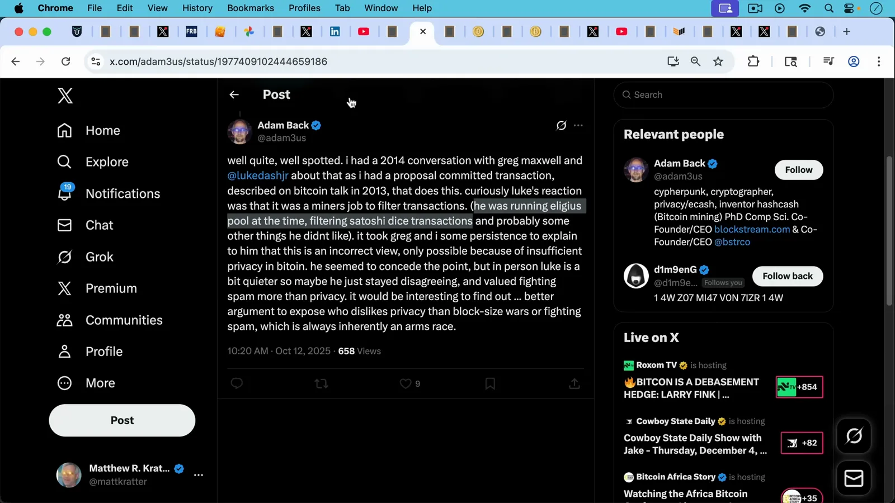Go to Home in sidebar
This screenshot has width=895, height=503.
pos(88,130)
